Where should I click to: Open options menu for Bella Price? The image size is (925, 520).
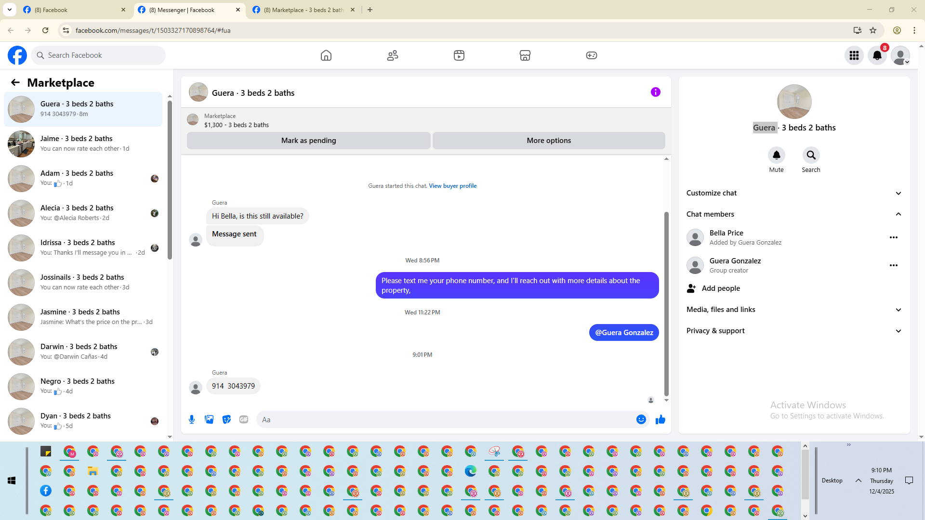(893, 237)
